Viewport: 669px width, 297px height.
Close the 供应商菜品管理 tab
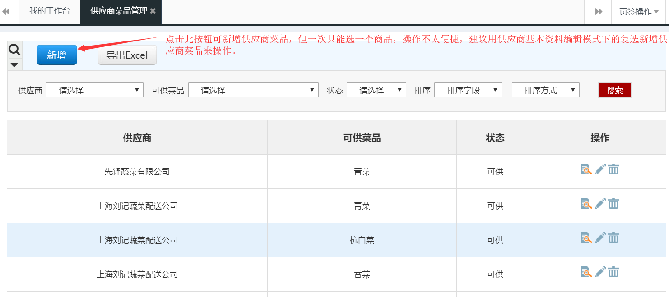[x=153, y=11]
